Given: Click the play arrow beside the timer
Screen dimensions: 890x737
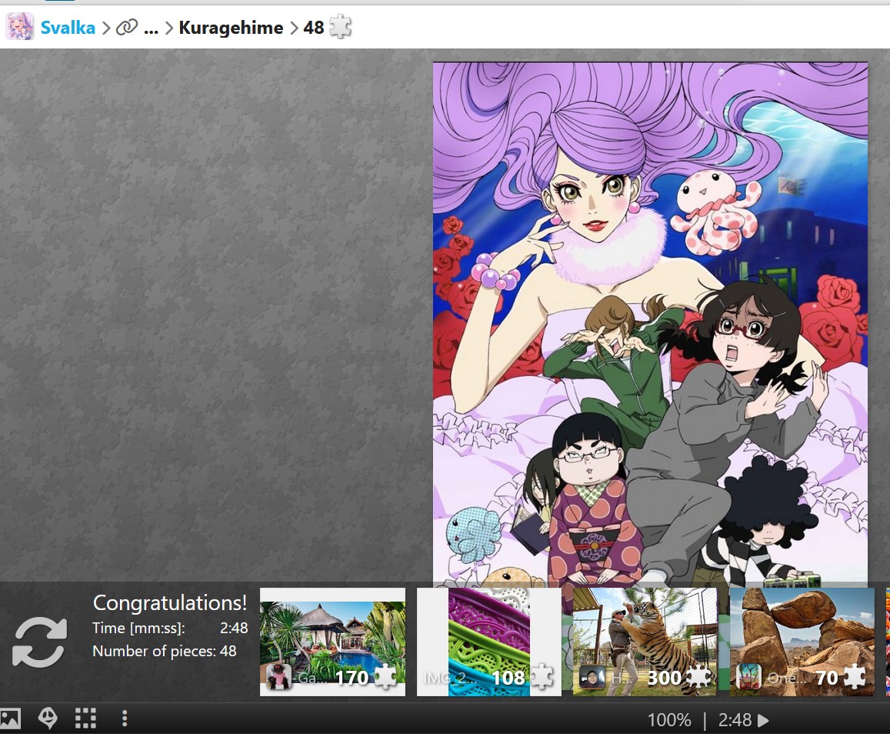Looking at the screenshot, I should [x=763, y=721].
